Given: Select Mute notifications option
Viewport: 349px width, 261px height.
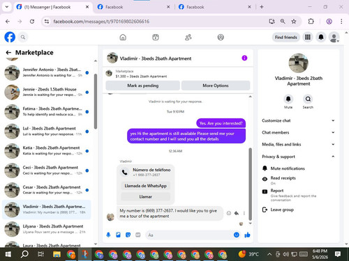Looking at the screenshot, I should tap(298, 168).
